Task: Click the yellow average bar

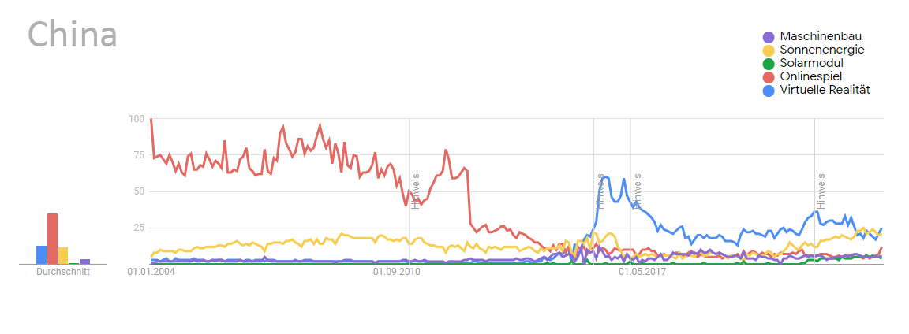Action: (63, 256)
